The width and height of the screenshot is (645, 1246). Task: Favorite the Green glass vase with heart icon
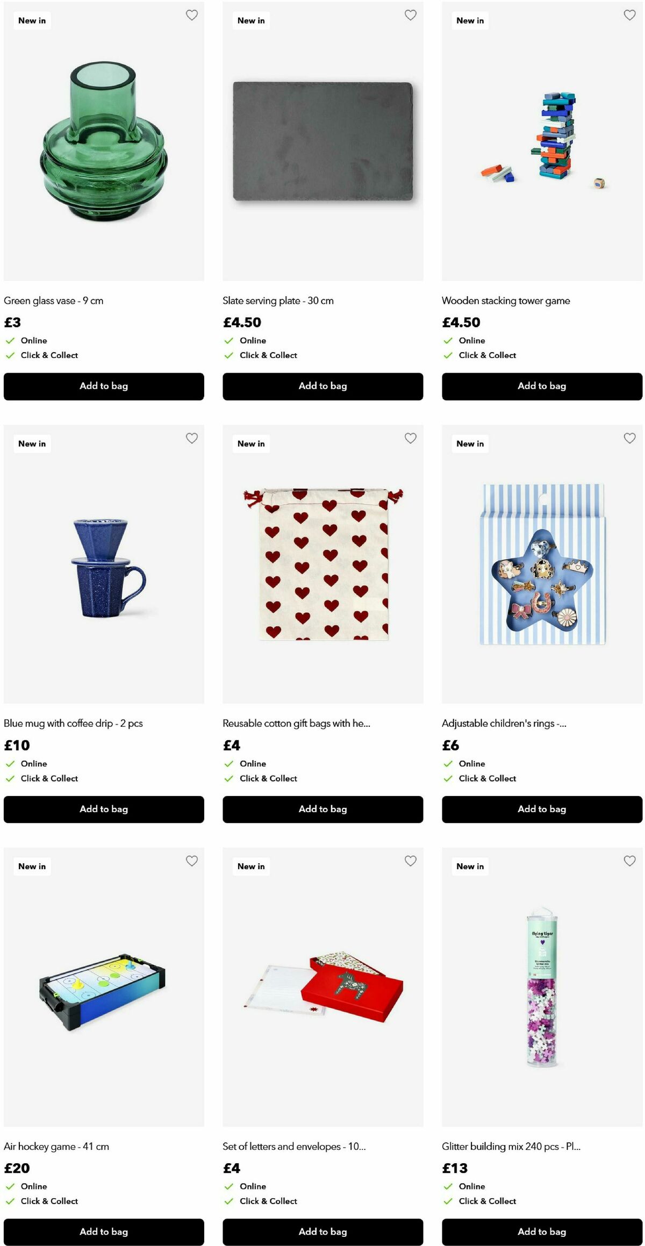(x=192, y=15)
